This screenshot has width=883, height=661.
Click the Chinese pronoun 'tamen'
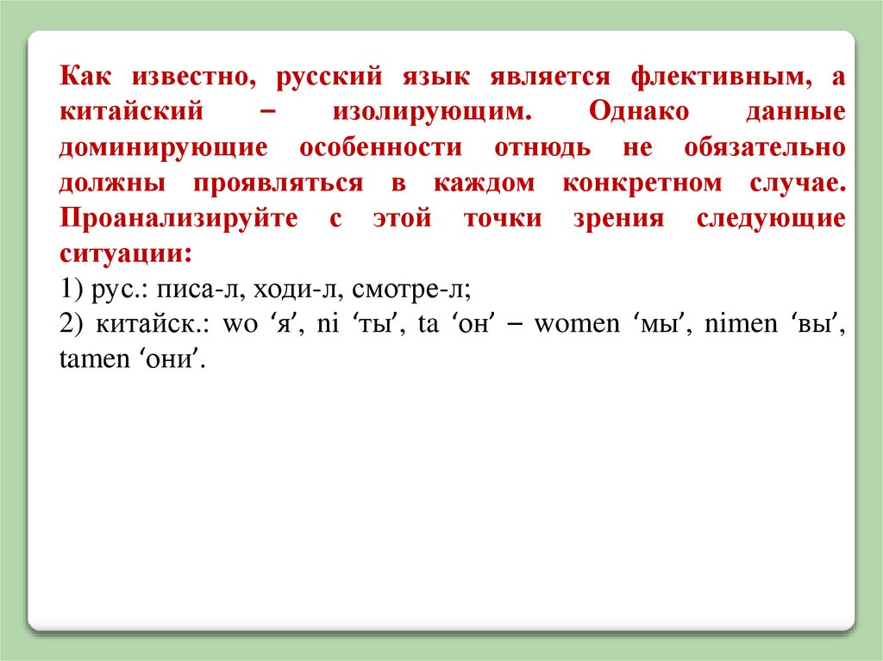pos(95,359)
